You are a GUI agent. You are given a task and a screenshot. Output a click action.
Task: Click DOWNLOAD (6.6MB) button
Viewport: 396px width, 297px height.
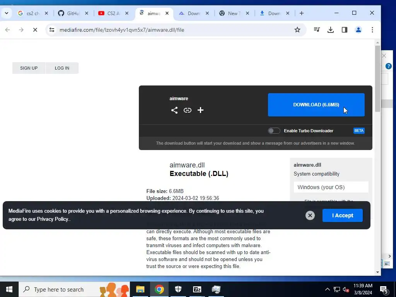tap(316, 105)
